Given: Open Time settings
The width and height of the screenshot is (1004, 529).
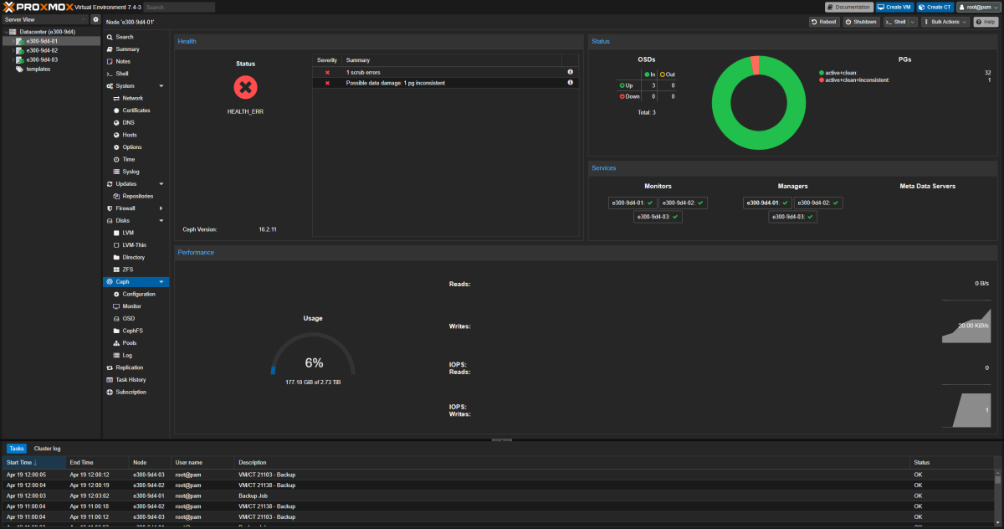Looking at the screenshot, I should (x=136, y=159).
